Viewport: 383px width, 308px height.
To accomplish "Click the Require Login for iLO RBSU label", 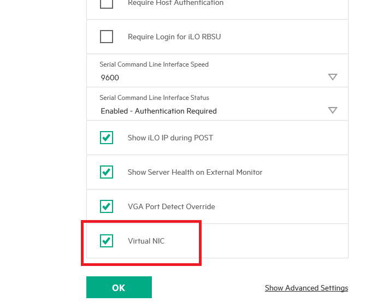I will (174, 37).
